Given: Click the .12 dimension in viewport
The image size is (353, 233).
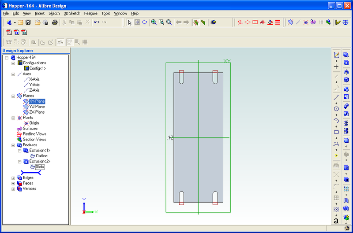Looking at the screenshot, I should (170, 137).
